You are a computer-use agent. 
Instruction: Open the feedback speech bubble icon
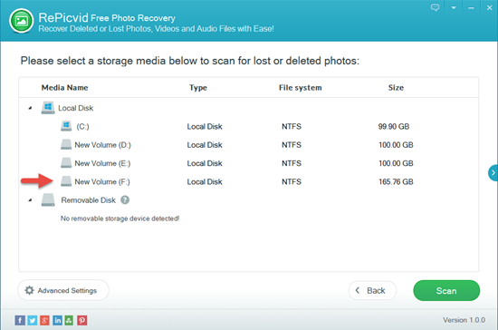pos(435,7)
